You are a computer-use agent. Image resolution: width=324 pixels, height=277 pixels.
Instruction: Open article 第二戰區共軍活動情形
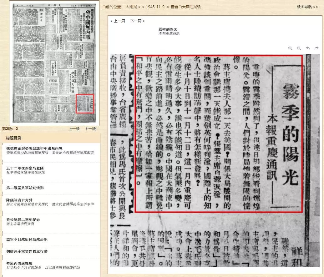pos(25,188)
